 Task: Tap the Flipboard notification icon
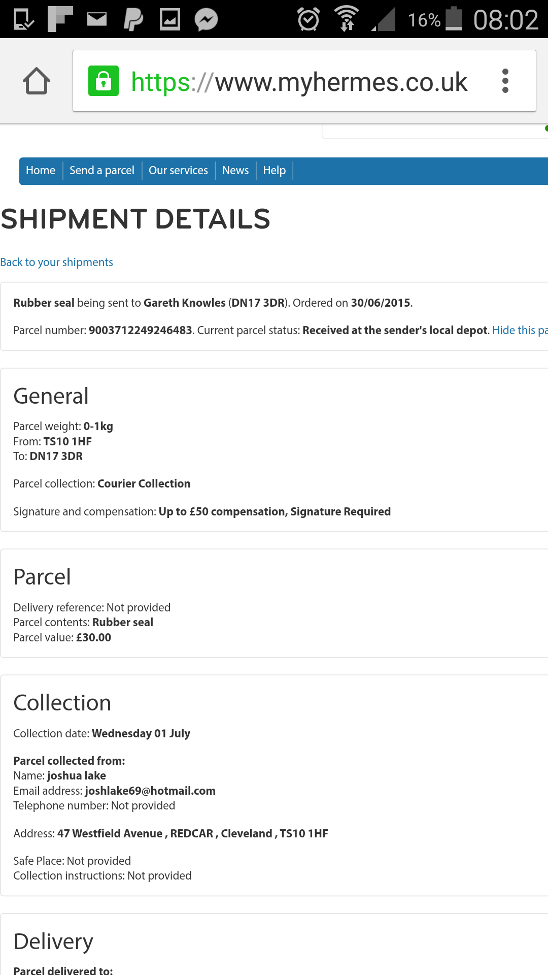click(x=60, y=19)
